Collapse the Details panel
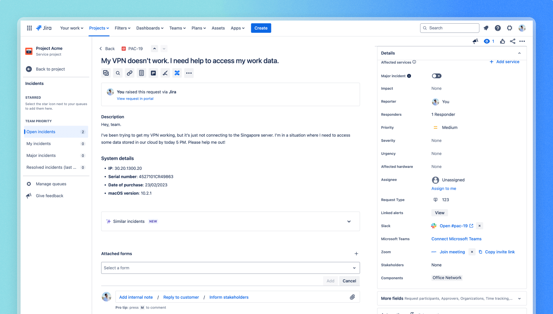 tap(519, 53)
